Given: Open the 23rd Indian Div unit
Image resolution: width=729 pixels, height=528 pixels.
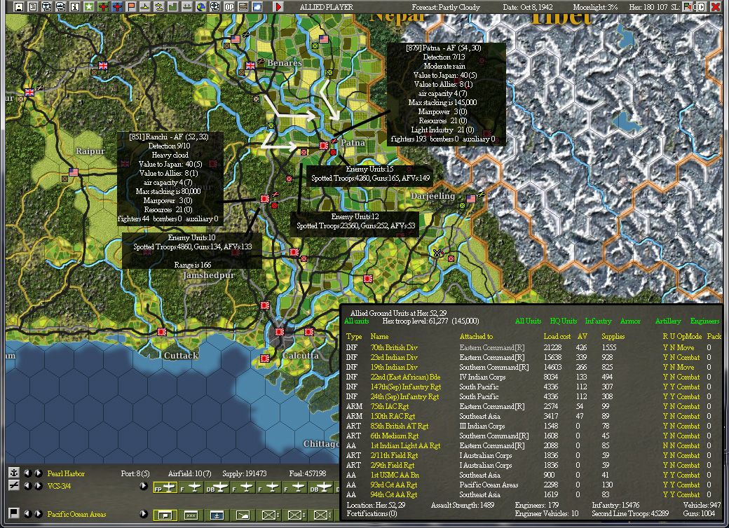Looking at the screenshot, I should pyautogui.click(x=394, y=357).
